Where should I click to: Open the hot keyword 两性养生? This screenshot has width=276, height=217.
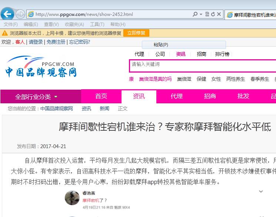click(236, 79)
